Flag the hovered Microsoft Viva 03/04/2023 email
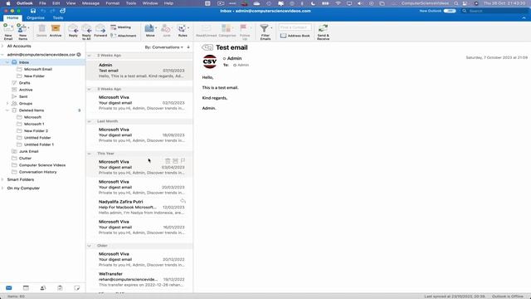 point(183,160)
